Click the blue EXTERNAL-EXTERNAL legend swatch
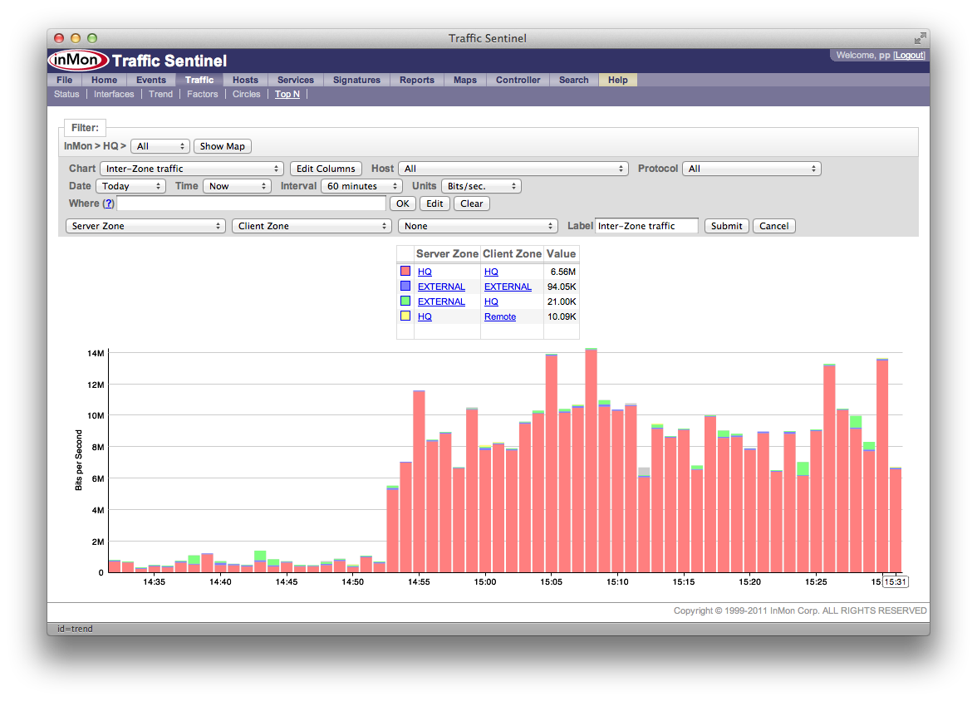Image resolution: width=977 pixels, height=701 pixels. (x=405, y=286)
